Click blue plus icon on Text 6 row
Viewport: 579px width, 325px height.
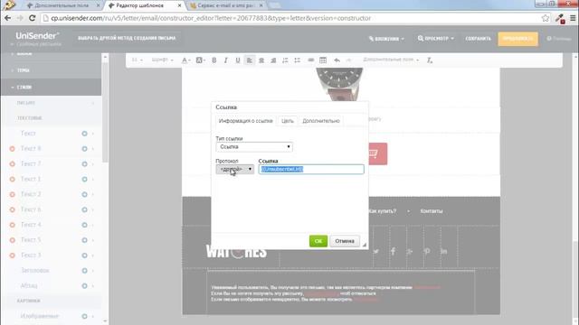[x=84, y=209]
